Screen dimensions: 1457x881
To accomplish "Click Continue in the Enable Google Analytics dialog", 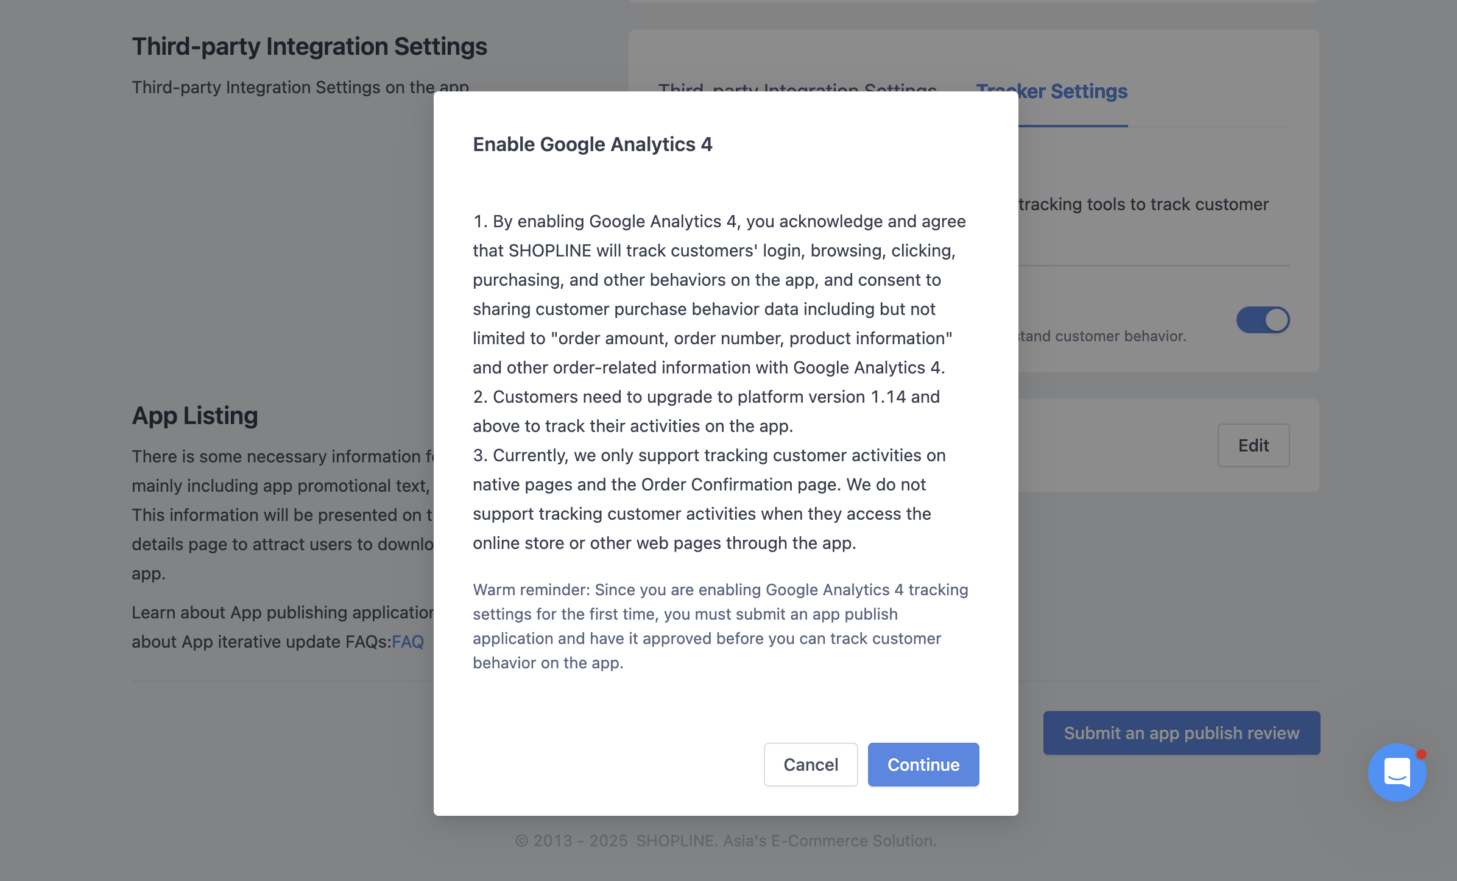I will click(923, 764).
